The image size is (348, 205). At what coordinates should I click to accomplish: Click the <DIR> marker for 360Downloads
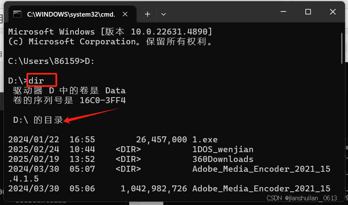click(128, 159)
